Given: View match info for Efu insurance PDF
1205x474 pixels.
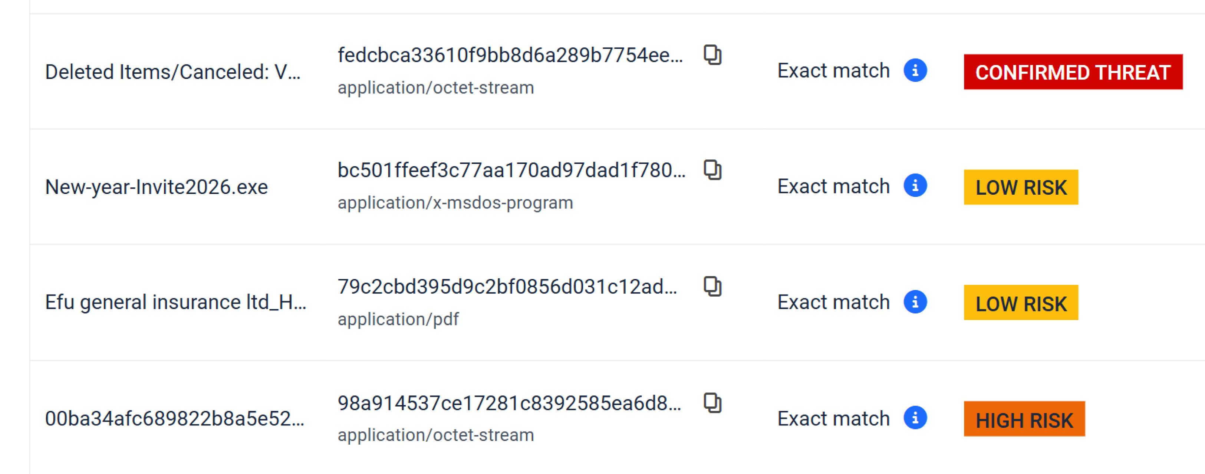Looking at the screenshot, I should (915, 302).
